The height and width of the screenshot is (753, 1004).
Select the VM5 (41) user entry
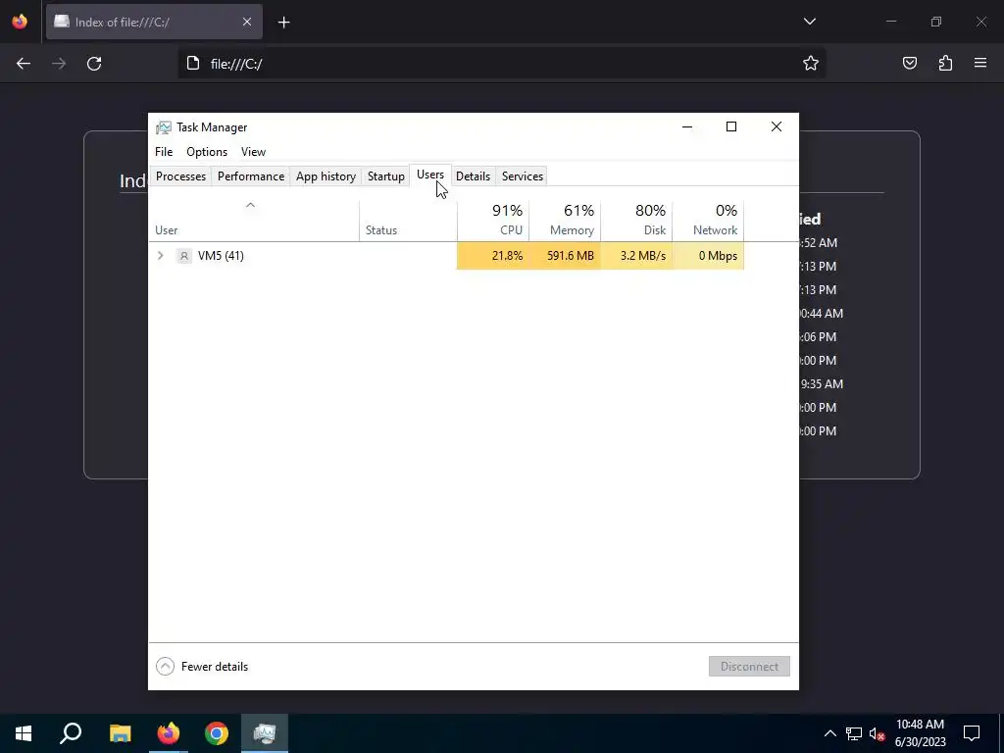pyautogui.click(x=221, y=256)
